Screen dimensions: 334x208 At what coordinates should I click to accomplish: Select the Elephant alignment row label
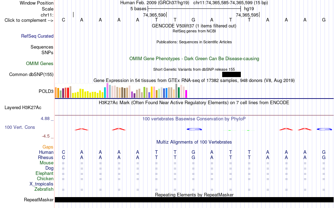(x=45, y=173)
